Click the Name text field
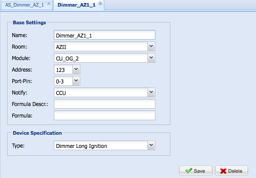 [x=105, y=35]
